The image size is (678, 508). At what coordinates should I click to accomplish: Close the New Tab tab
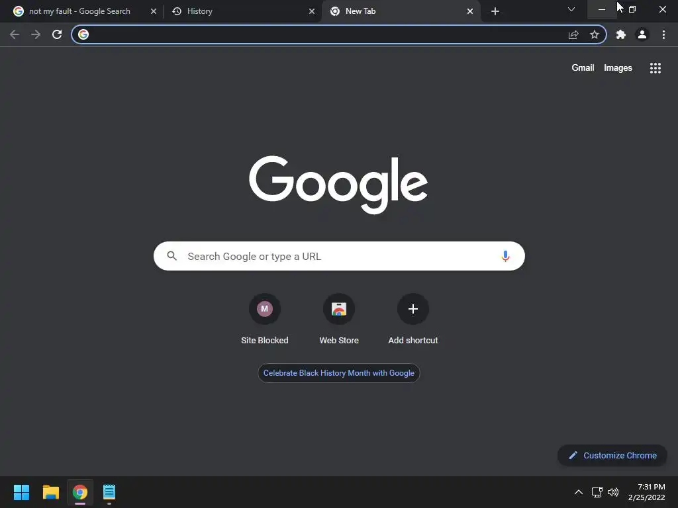pyautogui.click(x=470, y=11)
